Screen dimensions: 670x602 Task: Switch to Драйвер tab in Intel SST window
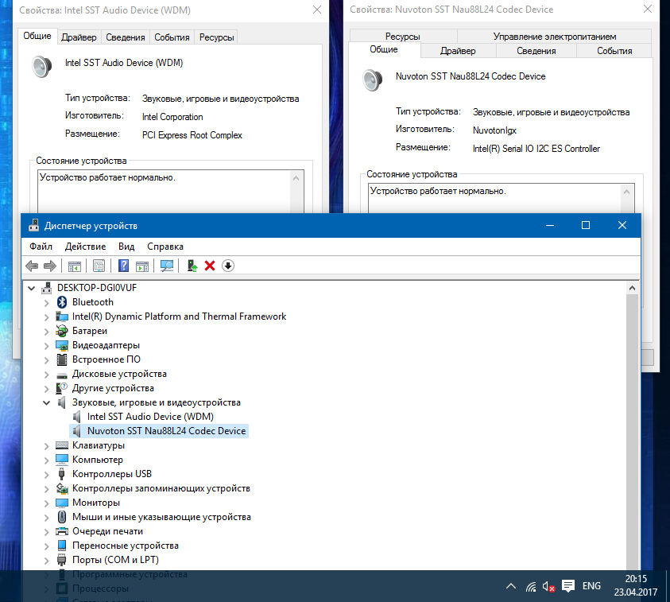click(x=79, y=37)
